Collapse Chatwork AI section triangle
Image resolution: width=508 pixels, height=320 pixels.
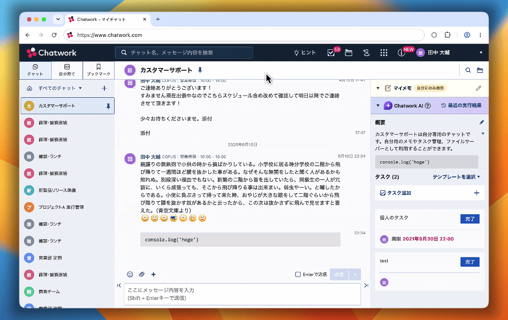pos(378,106)
